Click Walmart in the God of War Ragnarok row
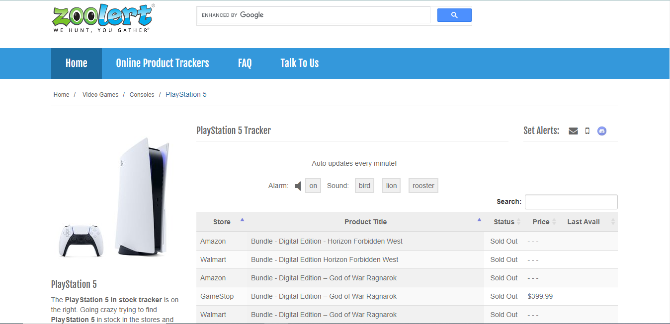670x324 pixels. point(213,315)
